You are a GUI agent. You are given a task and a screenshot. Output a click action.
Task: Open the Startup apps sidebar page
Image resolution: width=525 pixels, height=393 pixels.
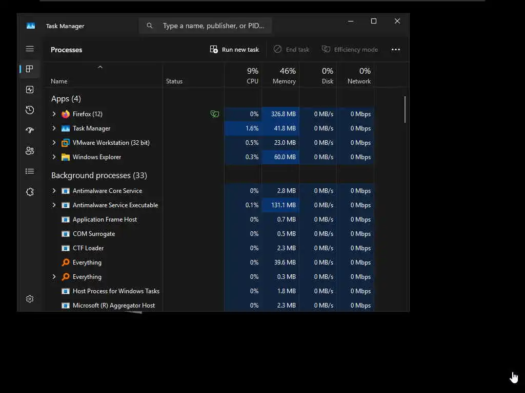click(x=30, y=130)
